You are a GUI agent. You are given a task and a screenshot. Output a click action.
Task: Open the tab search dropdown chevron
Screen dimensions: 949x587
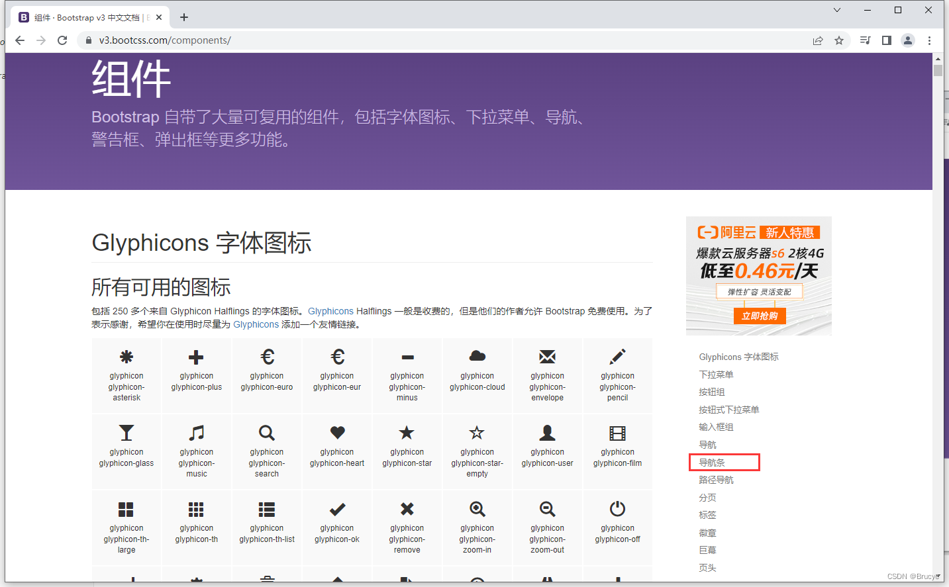(837, 10)
